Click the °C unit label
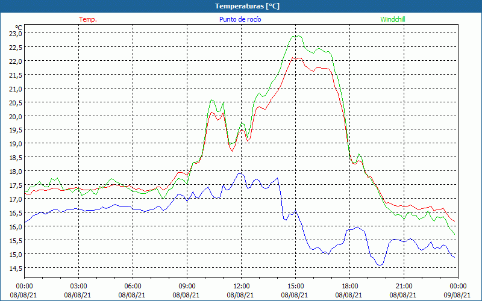The image size is (482, 301). (19, 27)
